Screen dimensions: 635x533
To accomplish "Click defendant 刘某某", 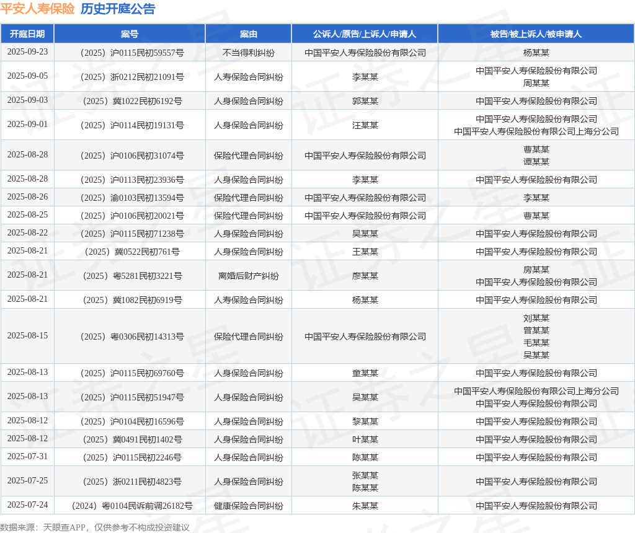I will [536, 319].
